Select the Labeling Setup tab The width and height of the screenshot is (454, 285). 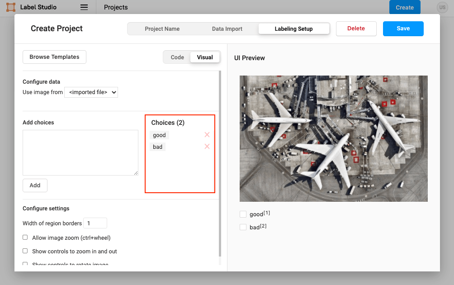tap(293, 28)
